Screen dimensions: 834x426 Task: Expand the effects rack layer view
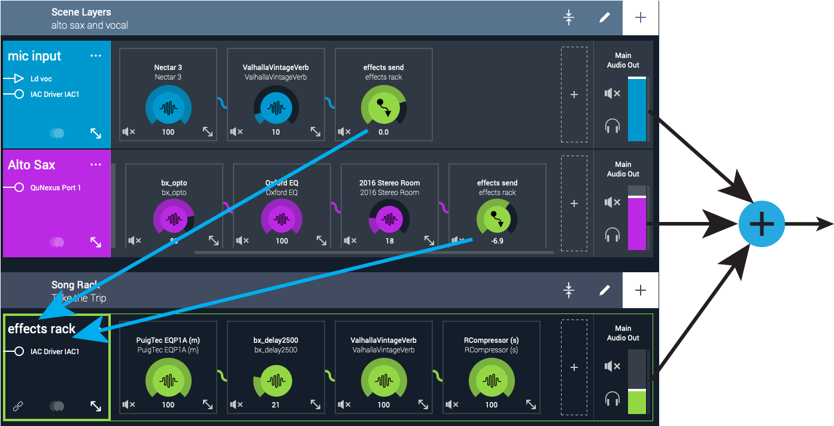click(x=96, y=406)
